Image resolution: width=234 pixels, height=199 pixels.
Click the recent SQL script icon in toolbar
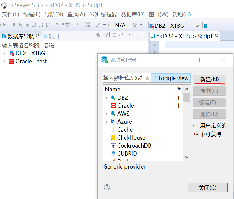pyautogui.click(x=41, y=25)
